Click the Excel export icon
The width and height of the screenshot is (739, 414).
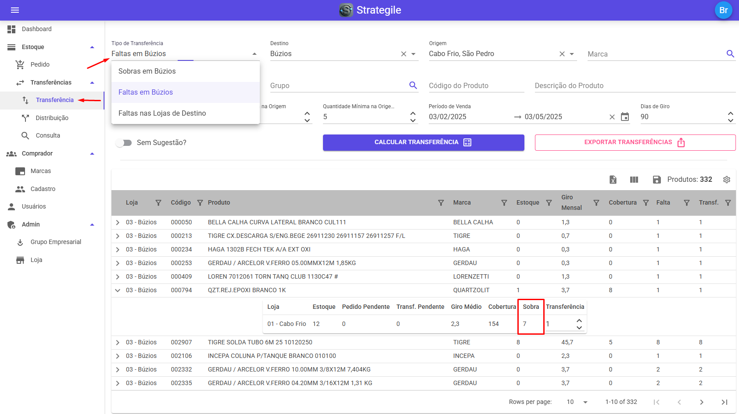(x=613, y=180)
